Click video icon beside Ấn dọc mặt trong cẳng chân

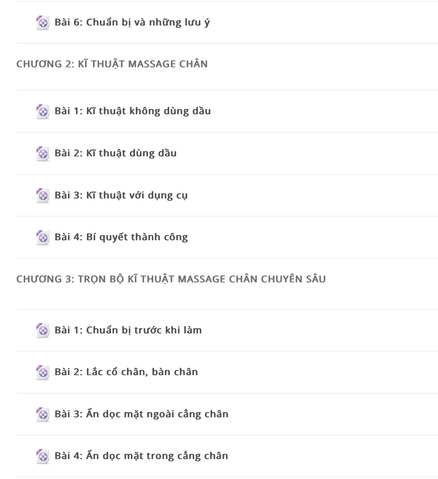click(x=43, y=456)
